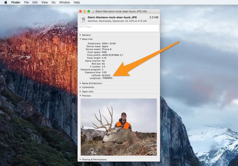Select the Focal length value 4.15
The height and width of the screenshot is (166, 238).
click(x=104, y=58)
